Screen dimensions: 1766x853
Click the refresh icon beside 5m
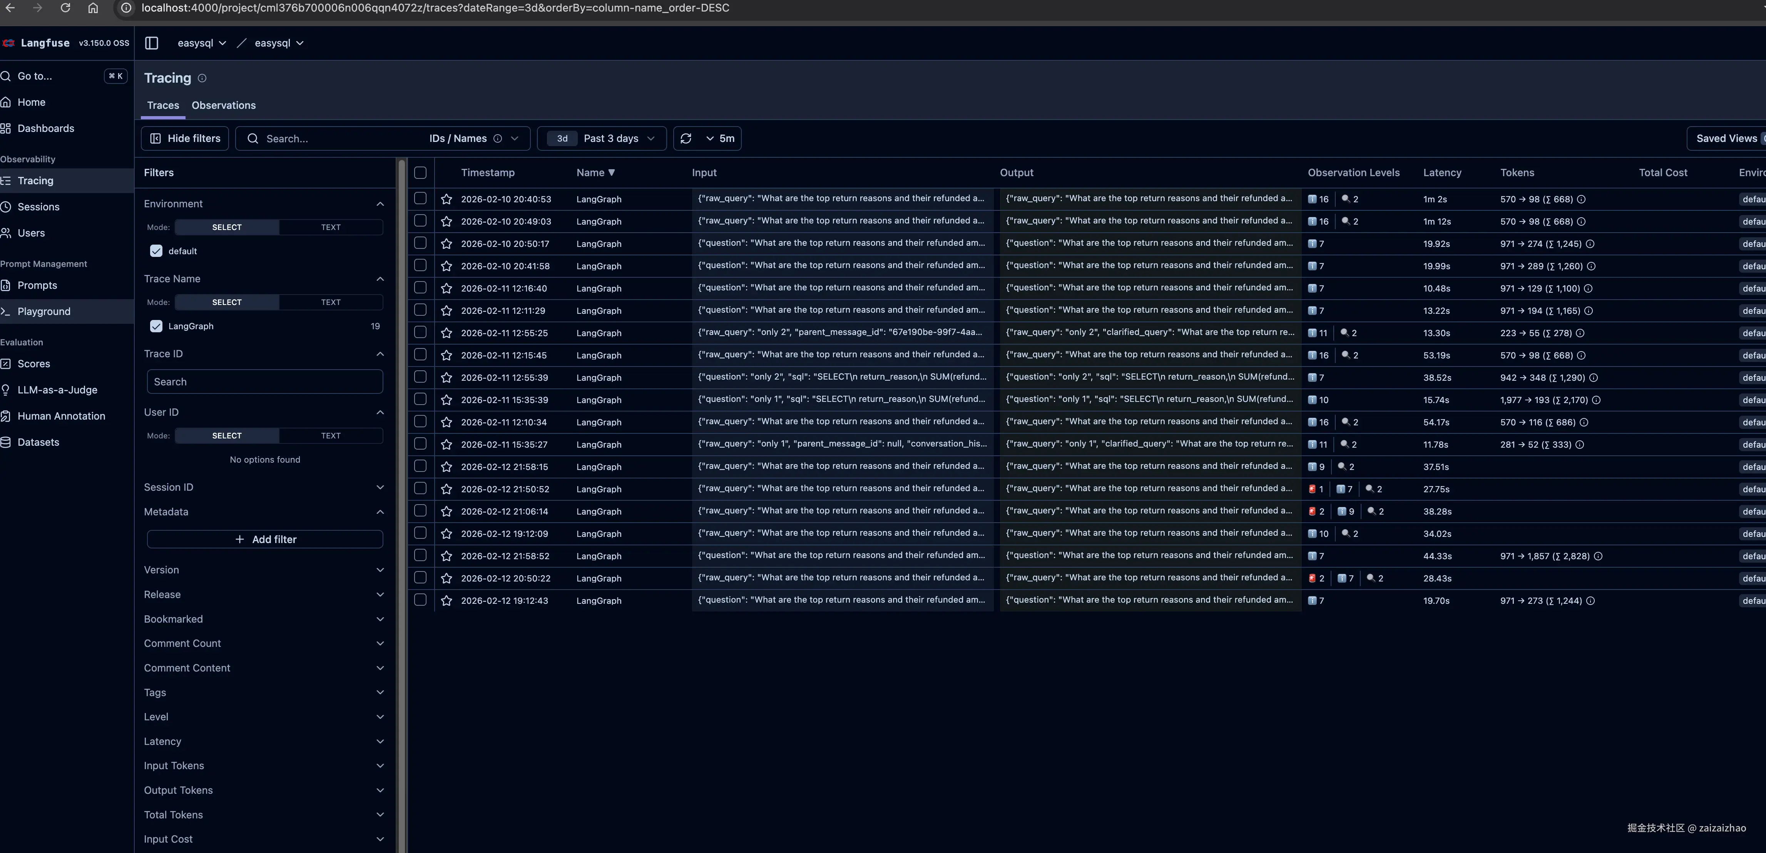(686, 138)
